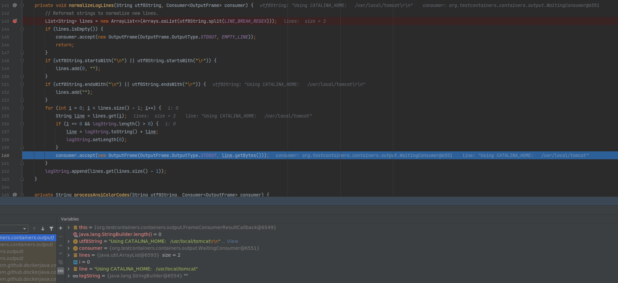This screenshot has height=283, width=618.
Task: Collapse the endsWith if block fold on line 151
Action: [x=22, y=84]
